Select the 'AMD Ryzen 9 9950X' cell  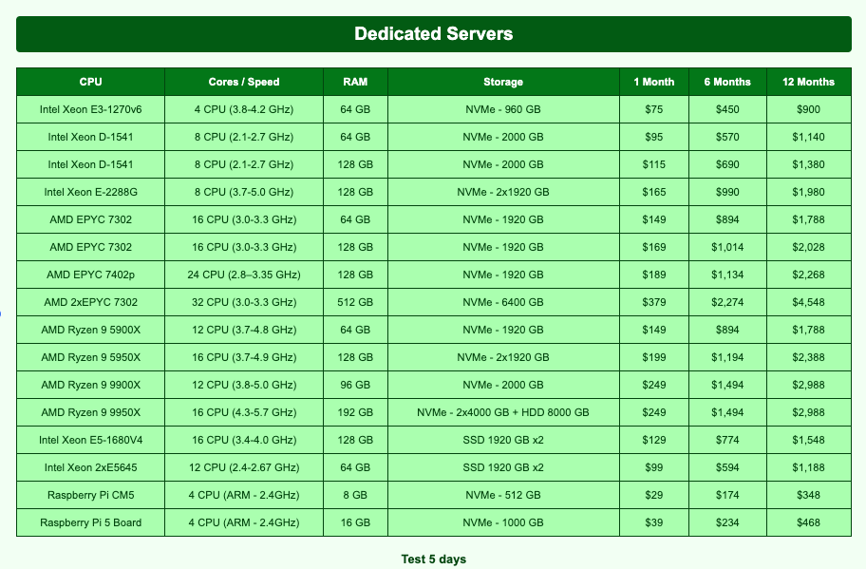[x=90, y=412]
